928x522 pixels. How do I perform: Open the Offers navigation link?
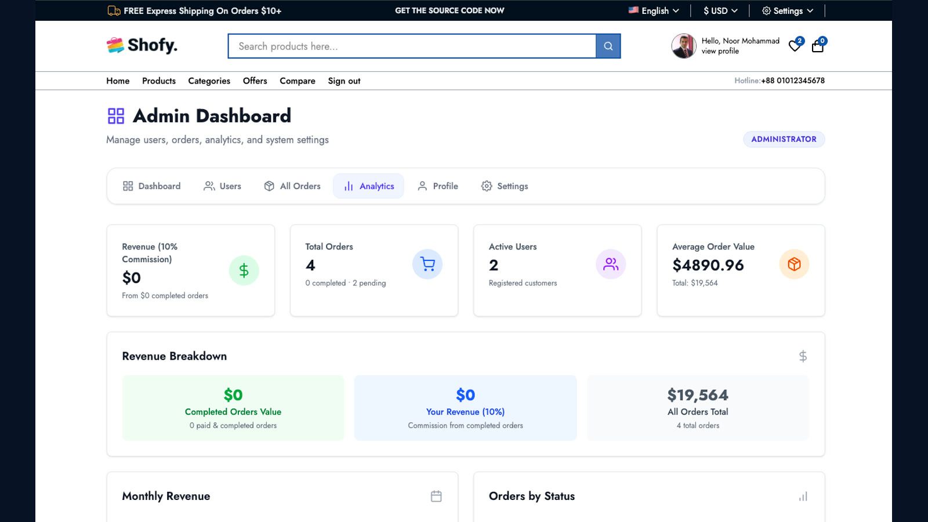click(255, 81)
